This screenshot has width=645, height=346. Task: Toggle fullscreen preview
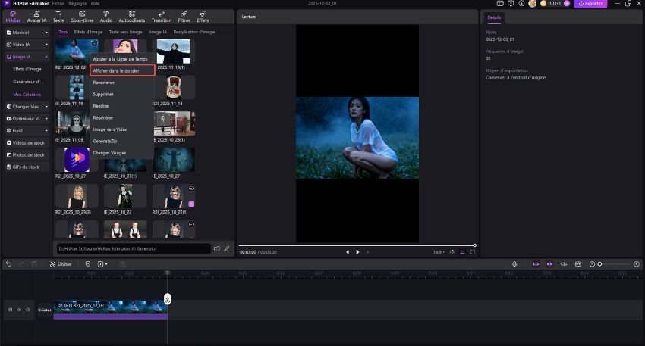[x=473, y=252]
